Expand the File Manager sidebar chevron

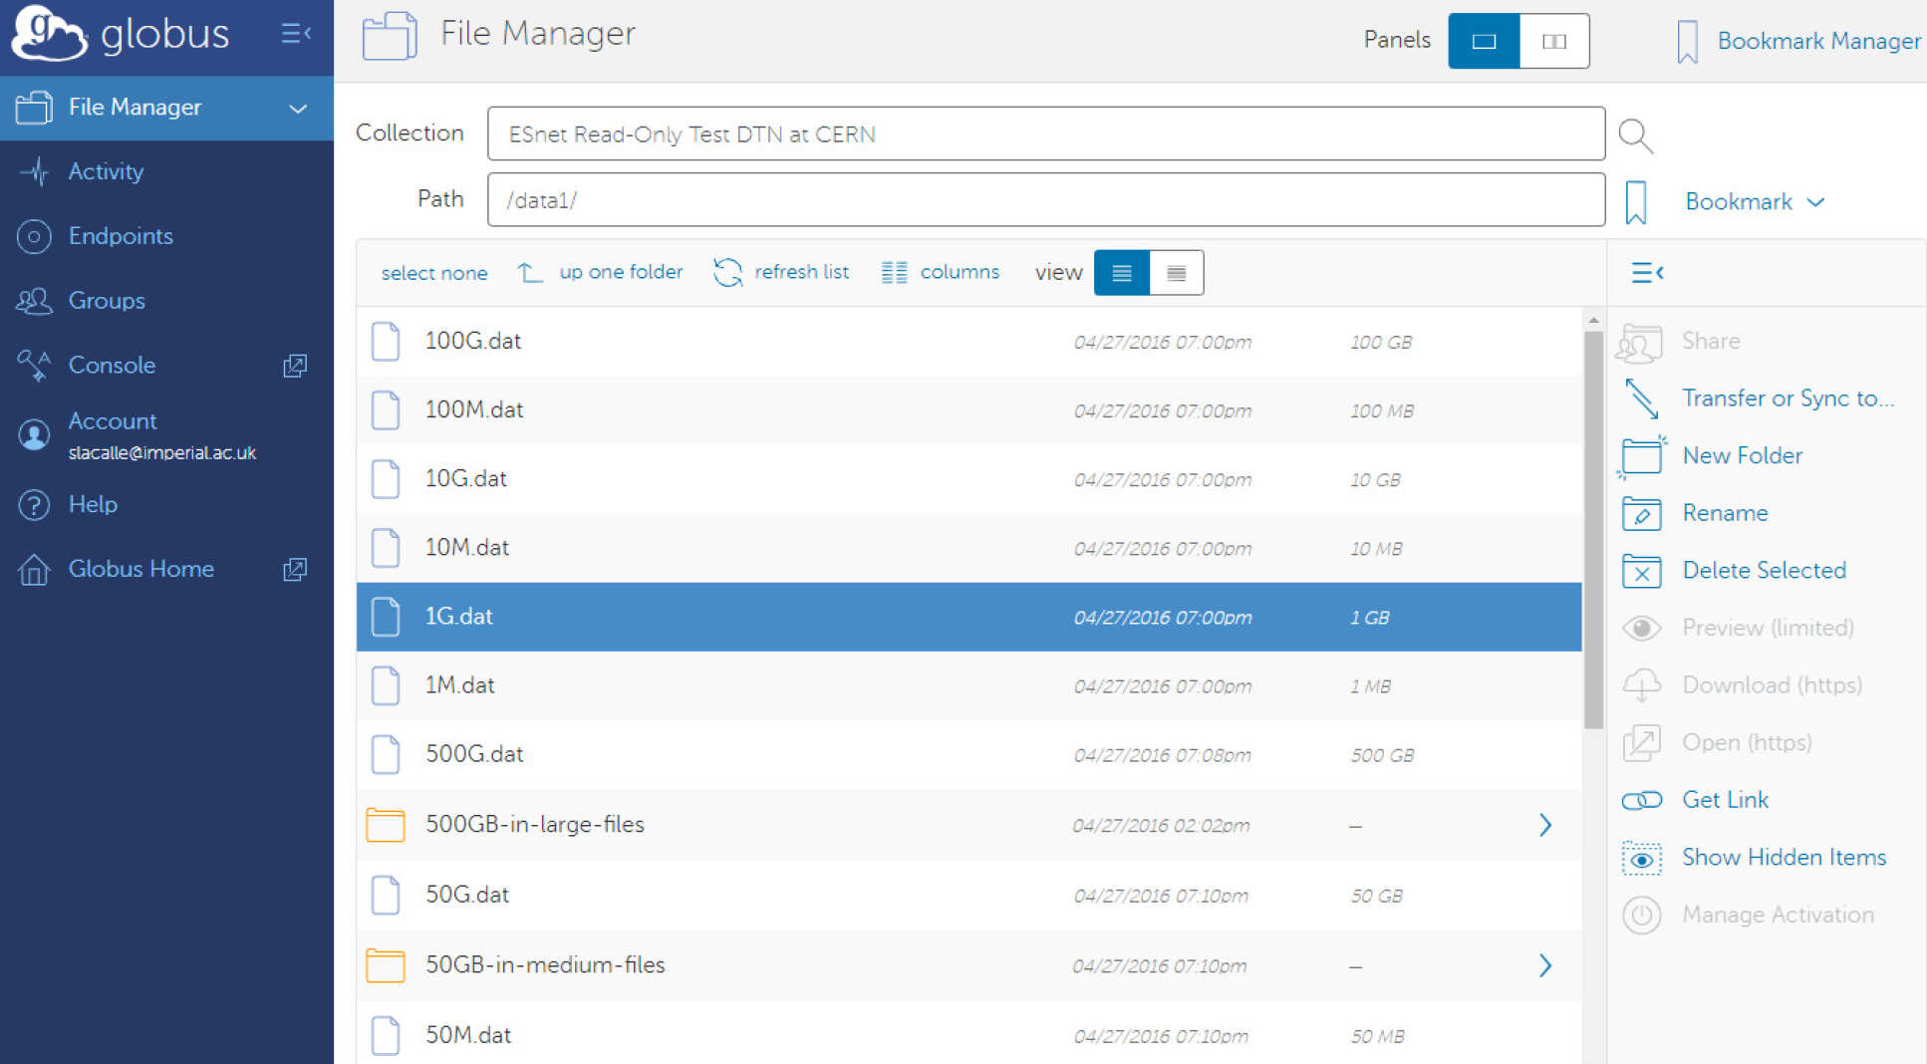click(297, 108)
